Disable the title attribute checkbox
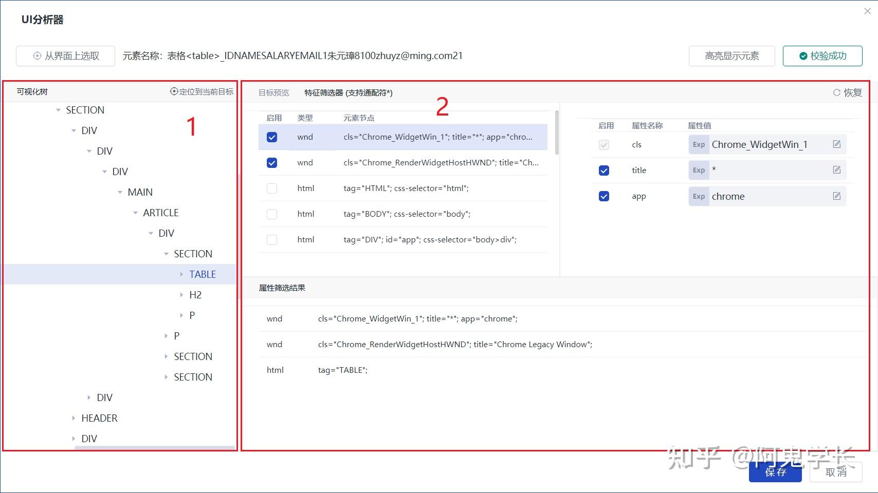Image resolution: width=878 pixels, height=493 pixels. pyautogui.click(x=603, y=170)
